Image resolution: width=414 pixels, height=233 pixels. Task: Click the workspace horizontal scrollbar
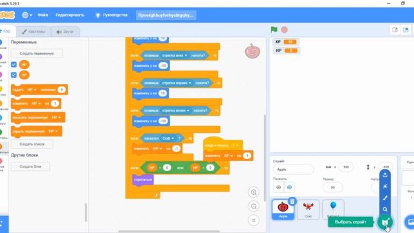169,232
